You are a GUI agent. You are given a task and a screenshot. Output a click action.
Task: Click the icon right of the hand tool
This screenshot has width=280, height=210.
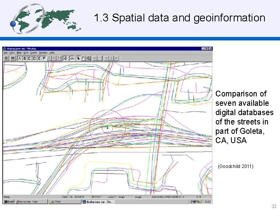(88, 58)
